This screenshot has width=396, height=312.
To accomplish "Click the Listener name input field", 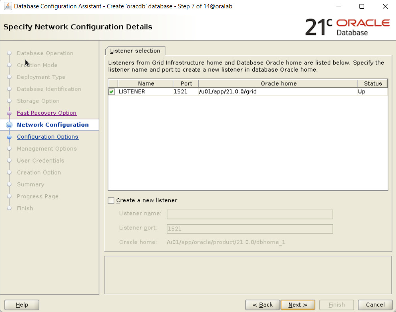I will pos(249,215).
